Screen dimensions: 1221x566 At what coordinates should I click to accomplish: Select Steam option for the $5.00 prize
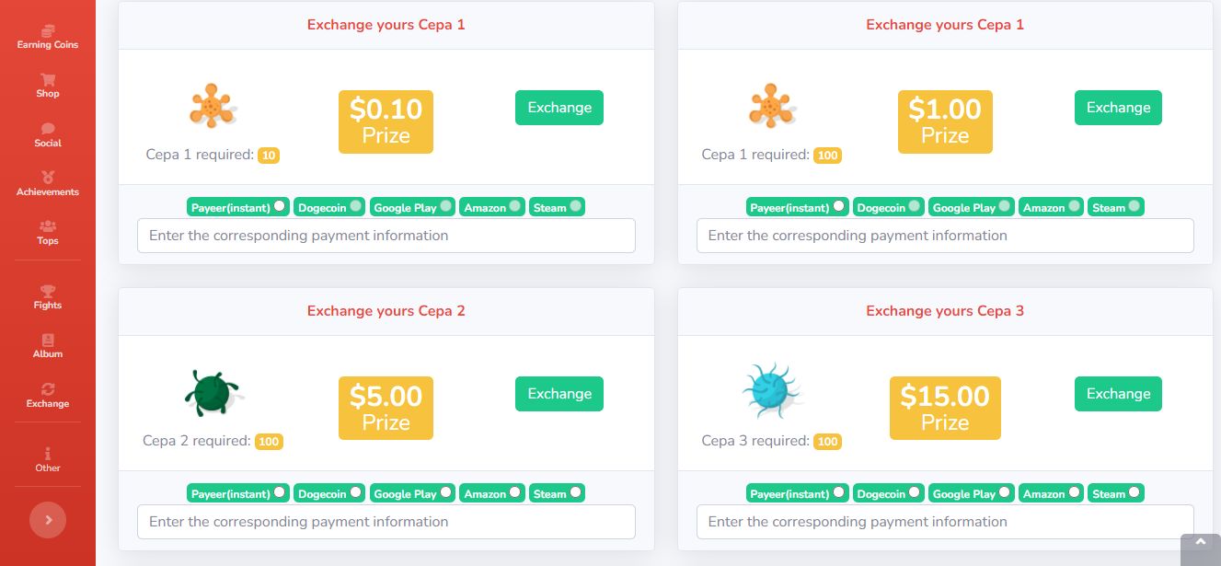(x=575, y=492)
